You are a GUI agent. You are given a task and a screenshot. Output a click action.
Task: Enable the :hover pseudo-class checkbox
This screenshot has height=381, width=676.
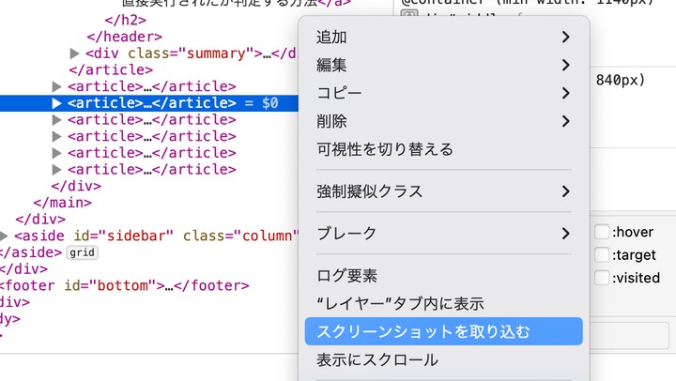point(602,232)
